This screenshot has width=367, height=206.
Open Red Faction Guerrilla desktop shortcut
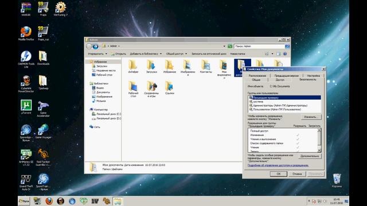[x=43, y=158]
